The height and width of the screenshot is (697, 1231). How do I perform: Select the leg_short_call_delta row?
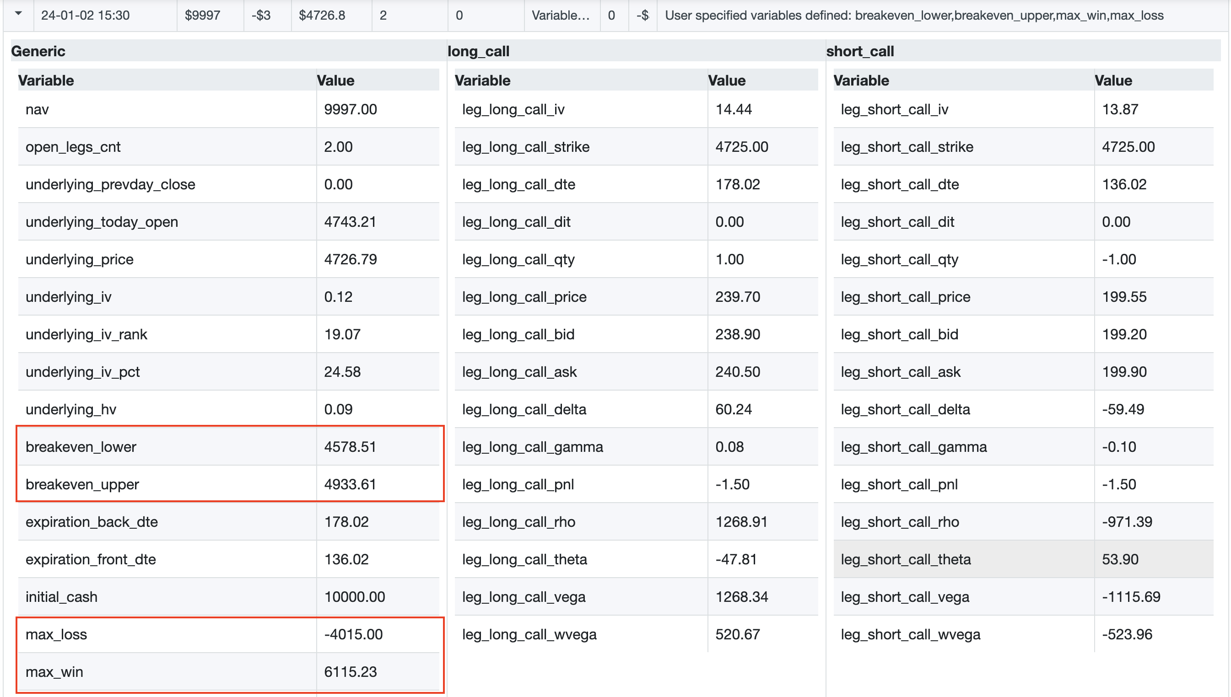click(x=905, y=409)
